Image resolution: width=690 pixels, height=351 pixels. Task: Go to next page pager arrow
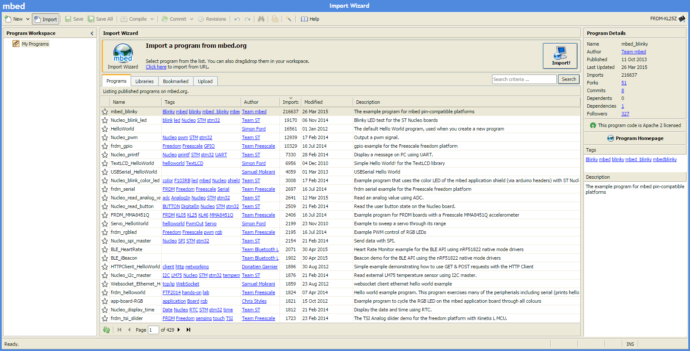coord(179,330)
